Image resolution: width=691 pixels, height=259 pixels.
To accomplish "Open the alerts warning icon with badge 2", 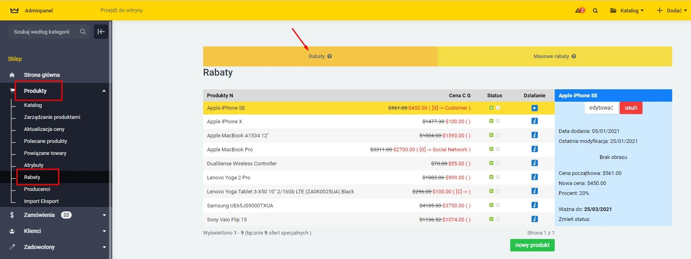I will point(580,10).
